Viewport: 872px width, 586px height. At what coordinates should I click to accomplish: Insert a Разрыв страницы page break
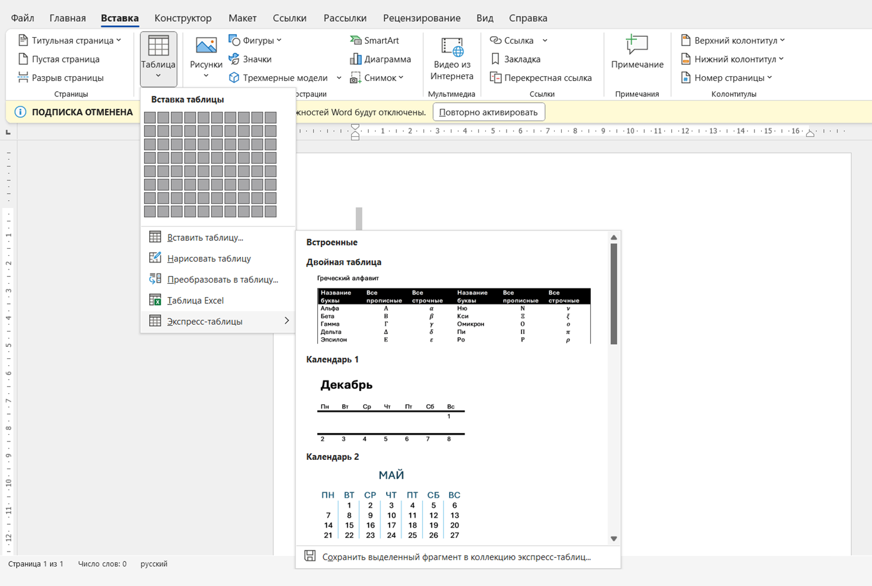(61, 77)
